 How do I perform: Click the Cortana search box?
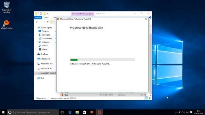[33, 112]
